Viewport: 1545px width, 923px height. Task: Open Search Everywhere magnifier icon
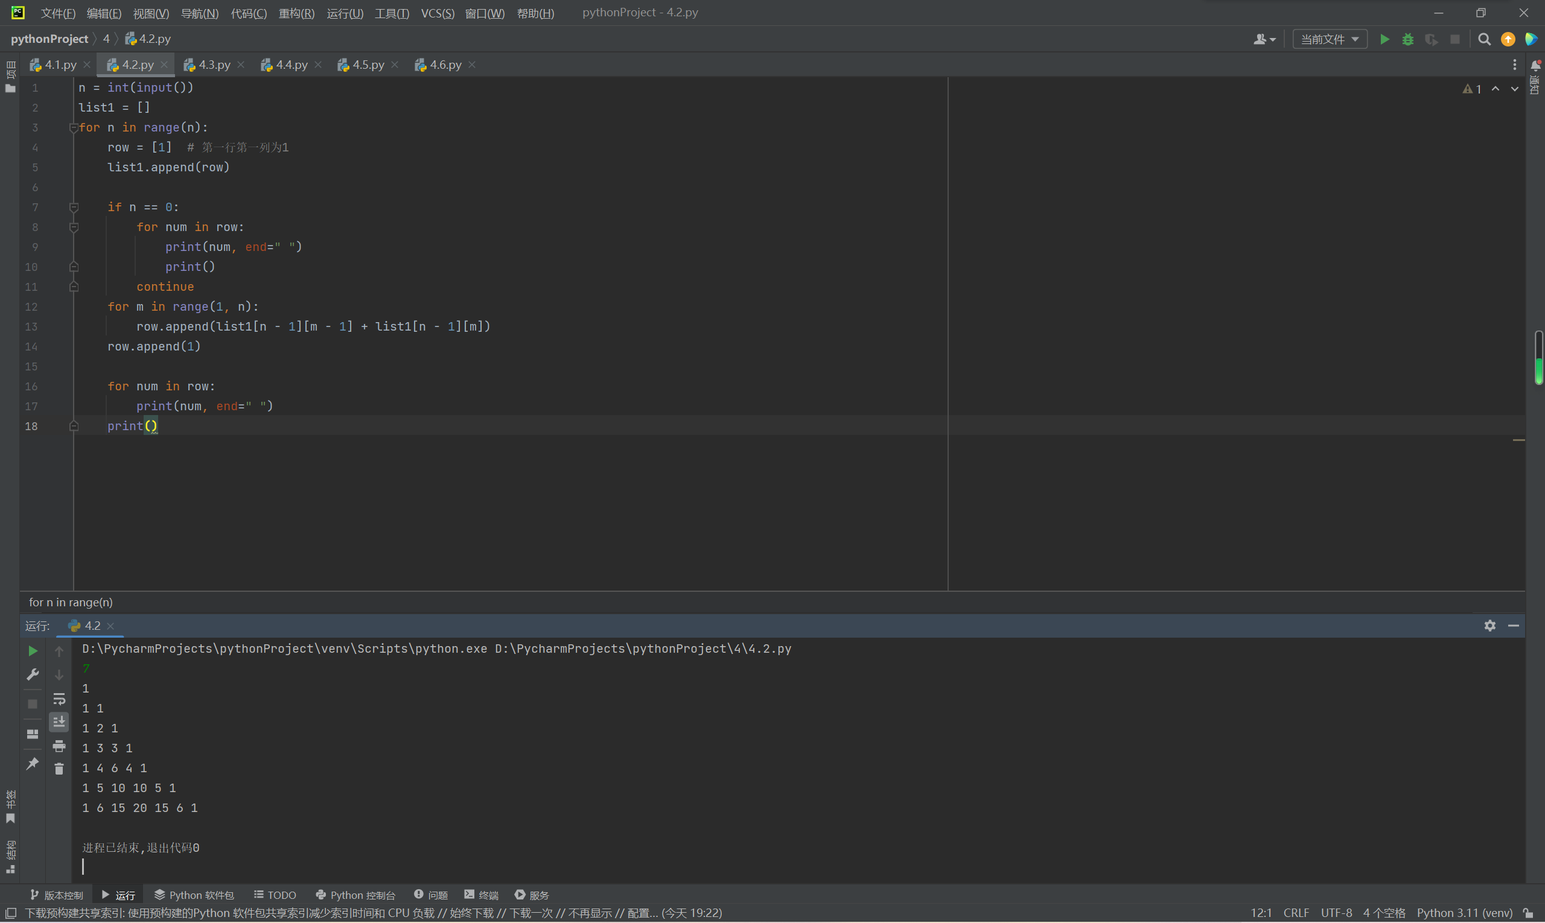click(x=1484, y=39)
